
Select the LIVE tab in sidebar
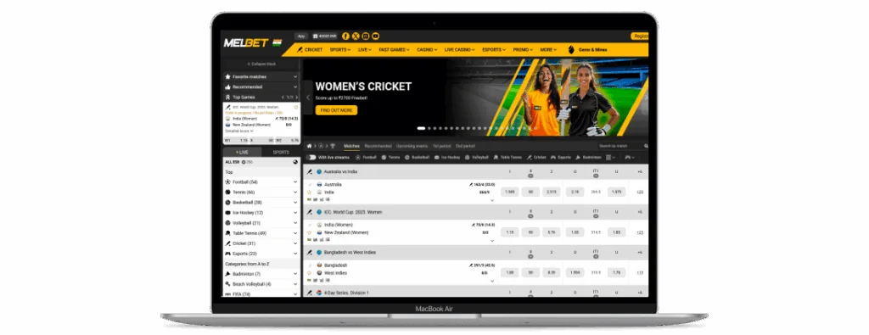[x=242, y=153]
